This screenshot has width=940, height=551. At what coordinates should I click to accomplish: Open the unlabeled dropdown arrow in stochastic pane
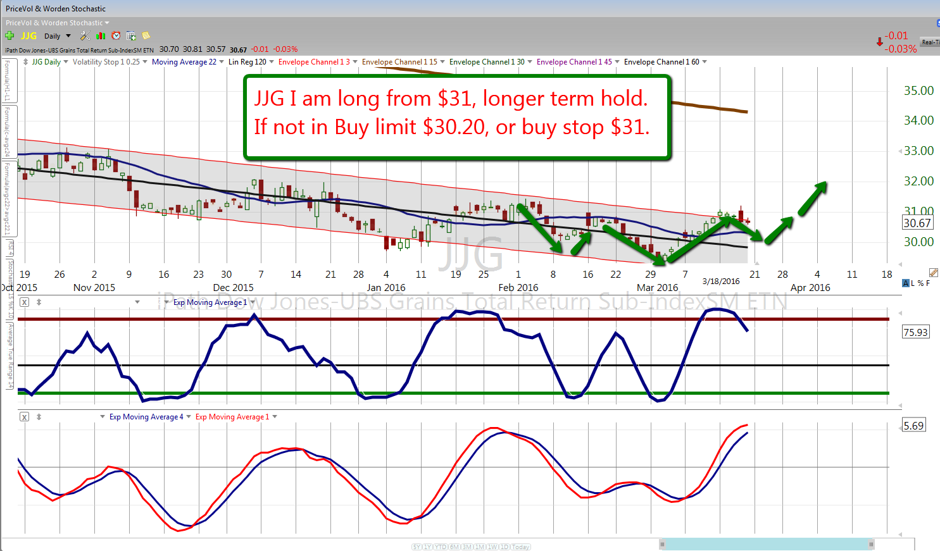click(137, 302)
